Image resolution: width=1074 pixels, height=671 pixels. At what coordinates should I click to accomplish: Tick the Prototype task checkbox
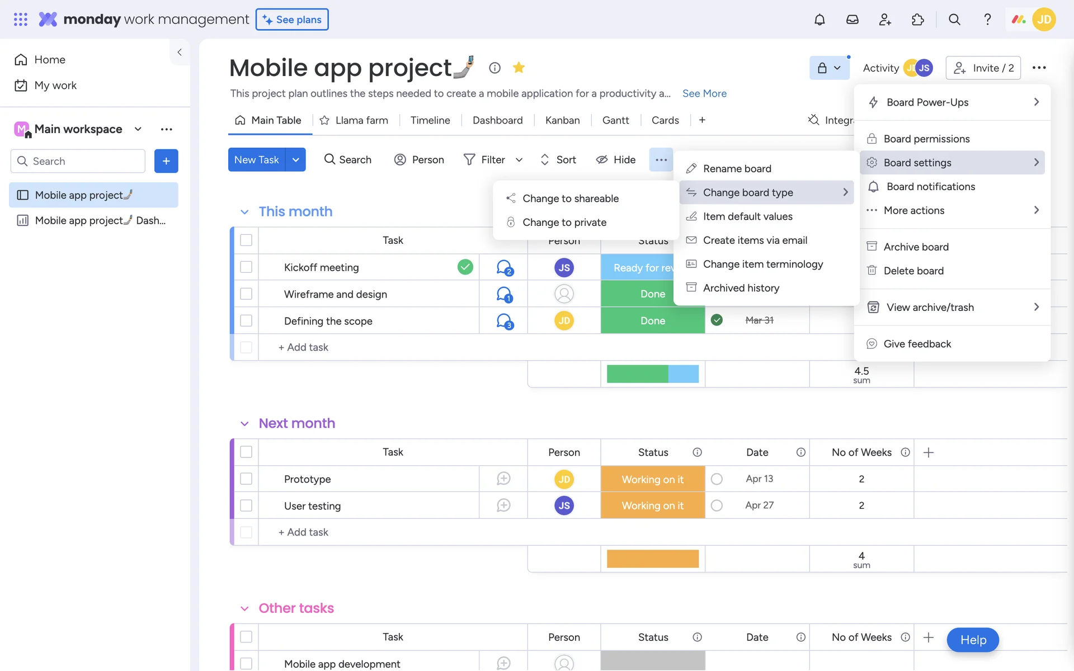(x=246, y=479)
